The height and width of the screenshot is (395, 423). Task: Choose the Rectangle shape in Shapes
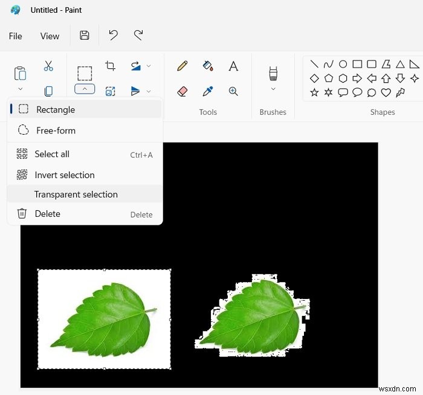point(357,64)
